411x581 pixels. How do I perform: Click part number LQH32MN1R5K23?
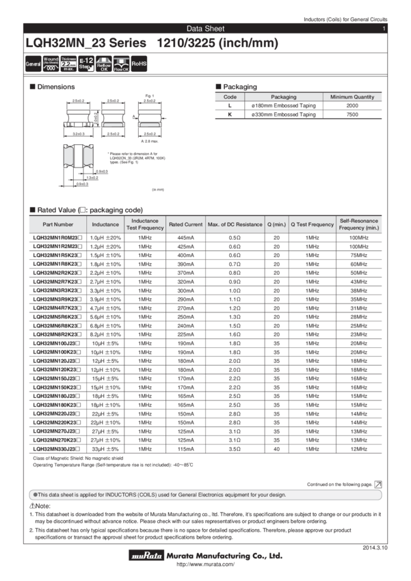[57, 256]
